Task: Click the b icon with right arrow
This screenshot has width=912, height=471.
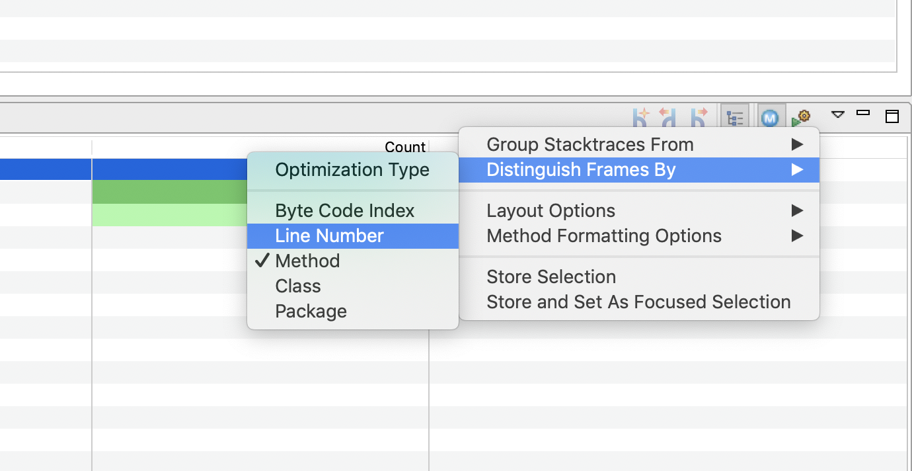Action: (x=699, y=117)
